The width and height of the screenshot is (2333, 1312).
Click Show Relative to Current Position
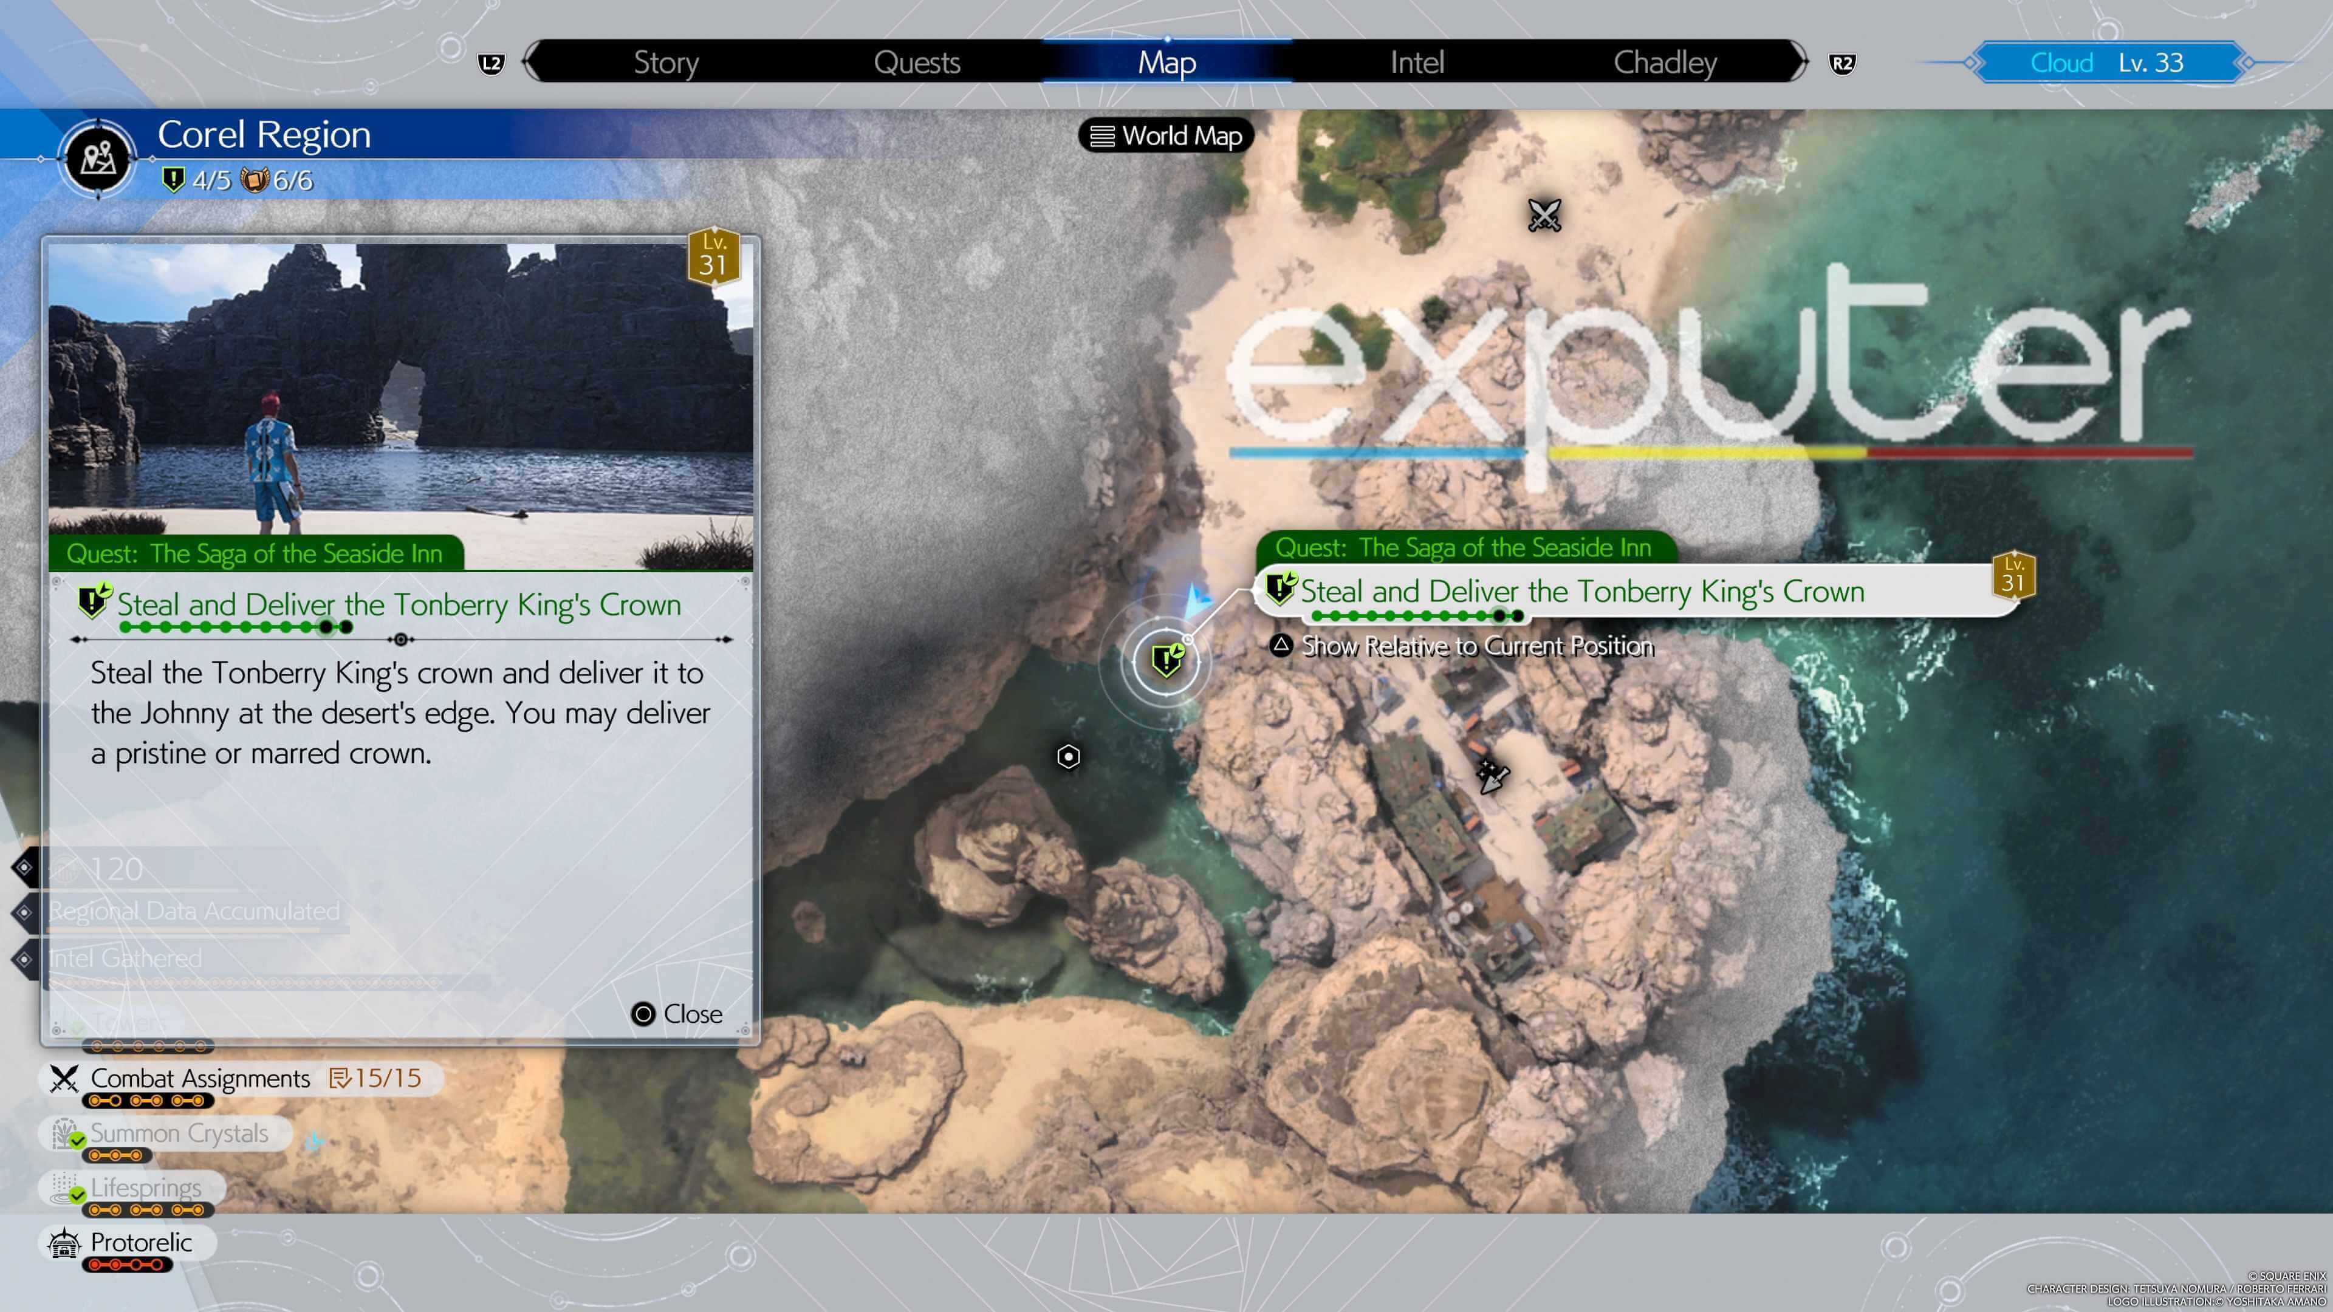click(1477, 646)
